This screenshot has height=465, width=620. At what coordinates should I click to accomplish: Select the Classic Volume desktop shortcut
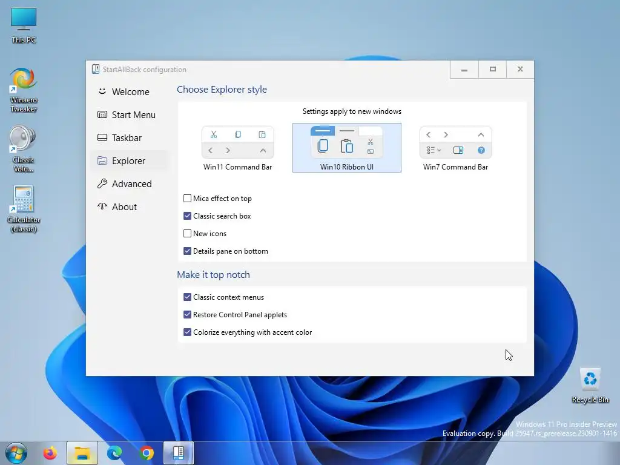click(x=23, y=149)
